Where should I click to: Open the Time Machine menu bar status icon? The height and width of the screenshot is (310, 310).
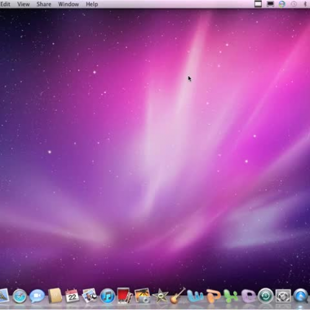tap(294, 4)
